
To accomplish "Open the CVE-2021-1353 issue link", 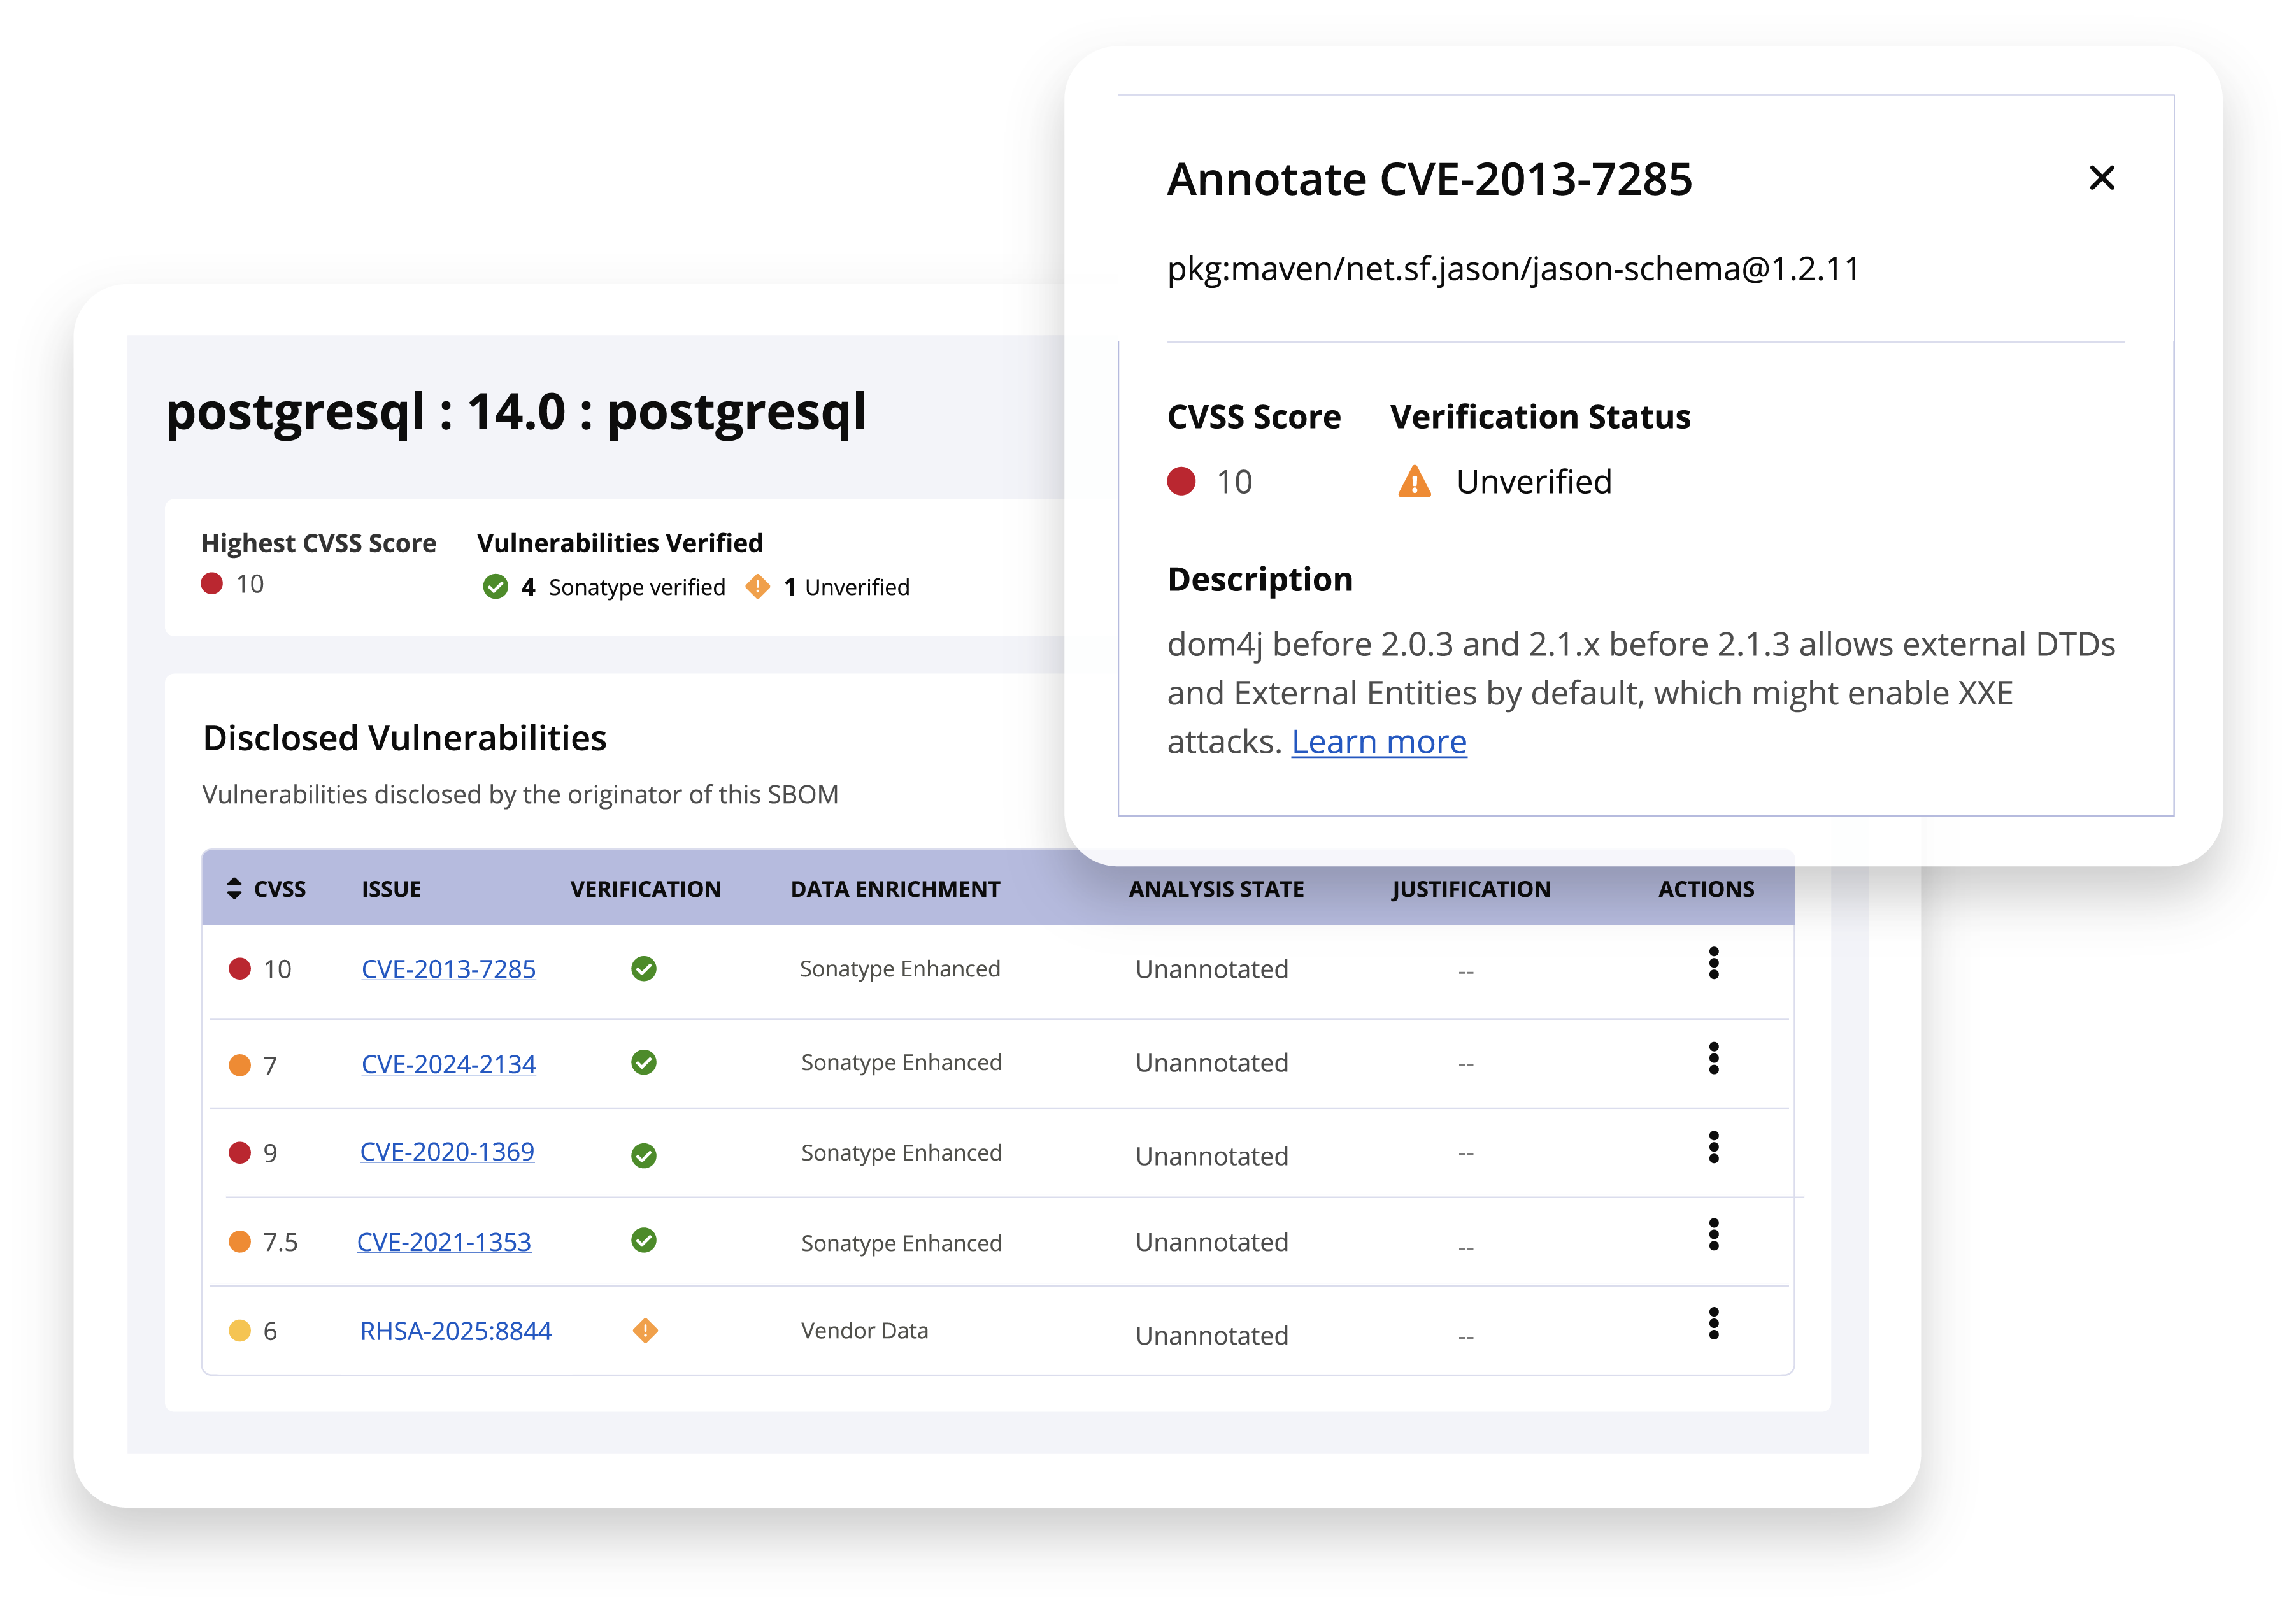I will point(444,1242).
